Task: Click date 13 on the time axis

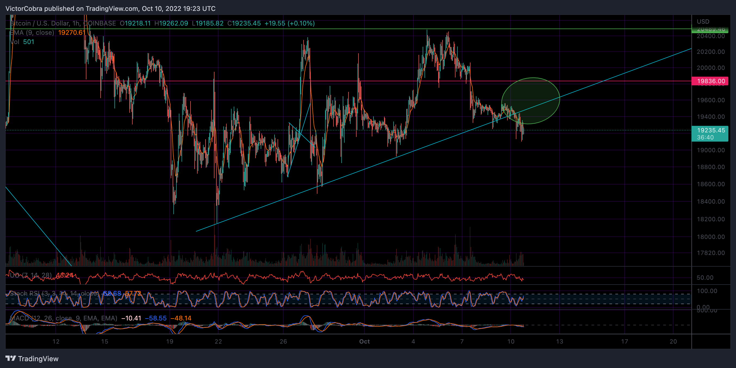Action: tap(559, 341)
